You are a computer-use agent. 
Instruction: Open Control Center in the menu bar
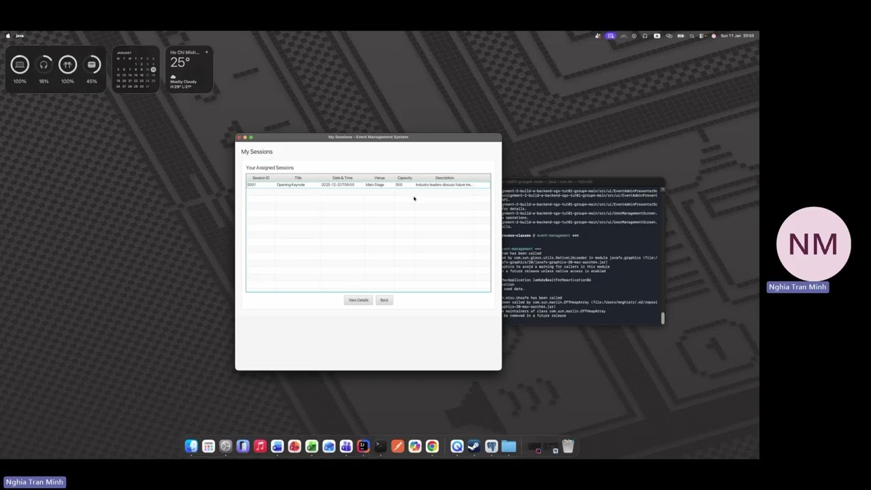(x=701, y=35)
